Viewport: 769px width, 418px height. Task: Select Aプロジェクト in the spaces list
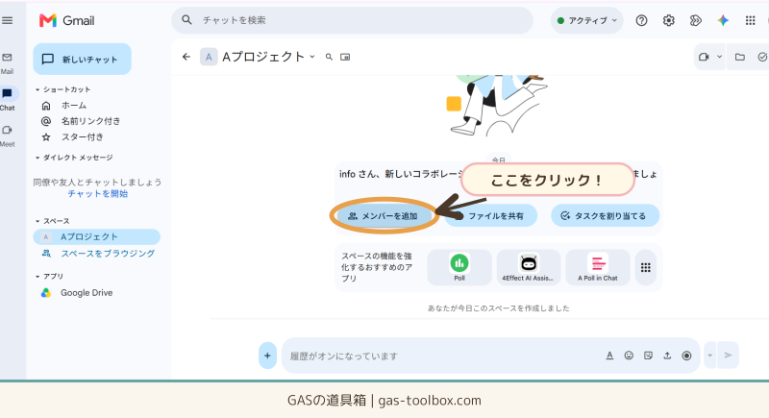pos(97,236)
